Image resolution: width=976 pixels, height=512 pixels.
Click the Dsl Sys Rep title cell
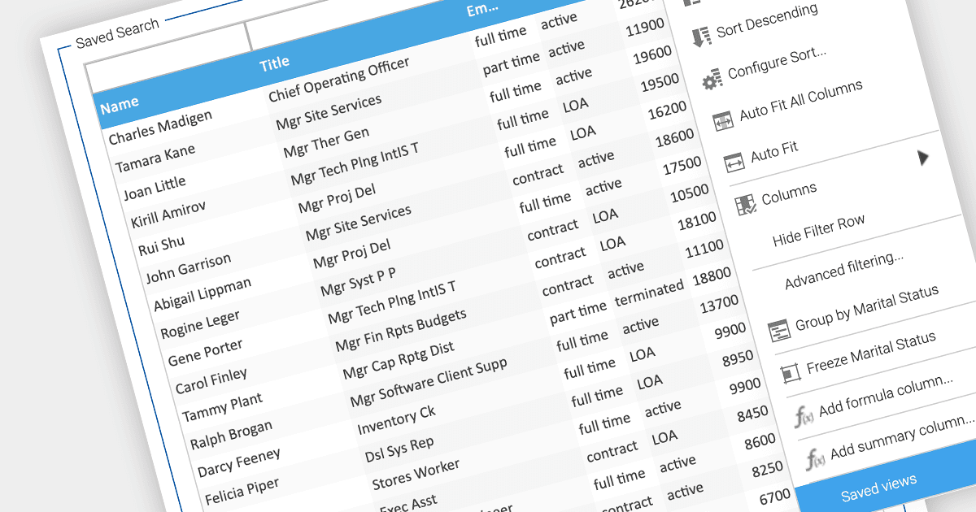tap(399, 450)
